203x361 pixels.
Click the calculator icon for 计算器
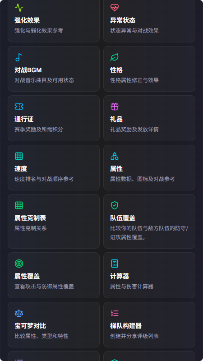pos(115,264)
